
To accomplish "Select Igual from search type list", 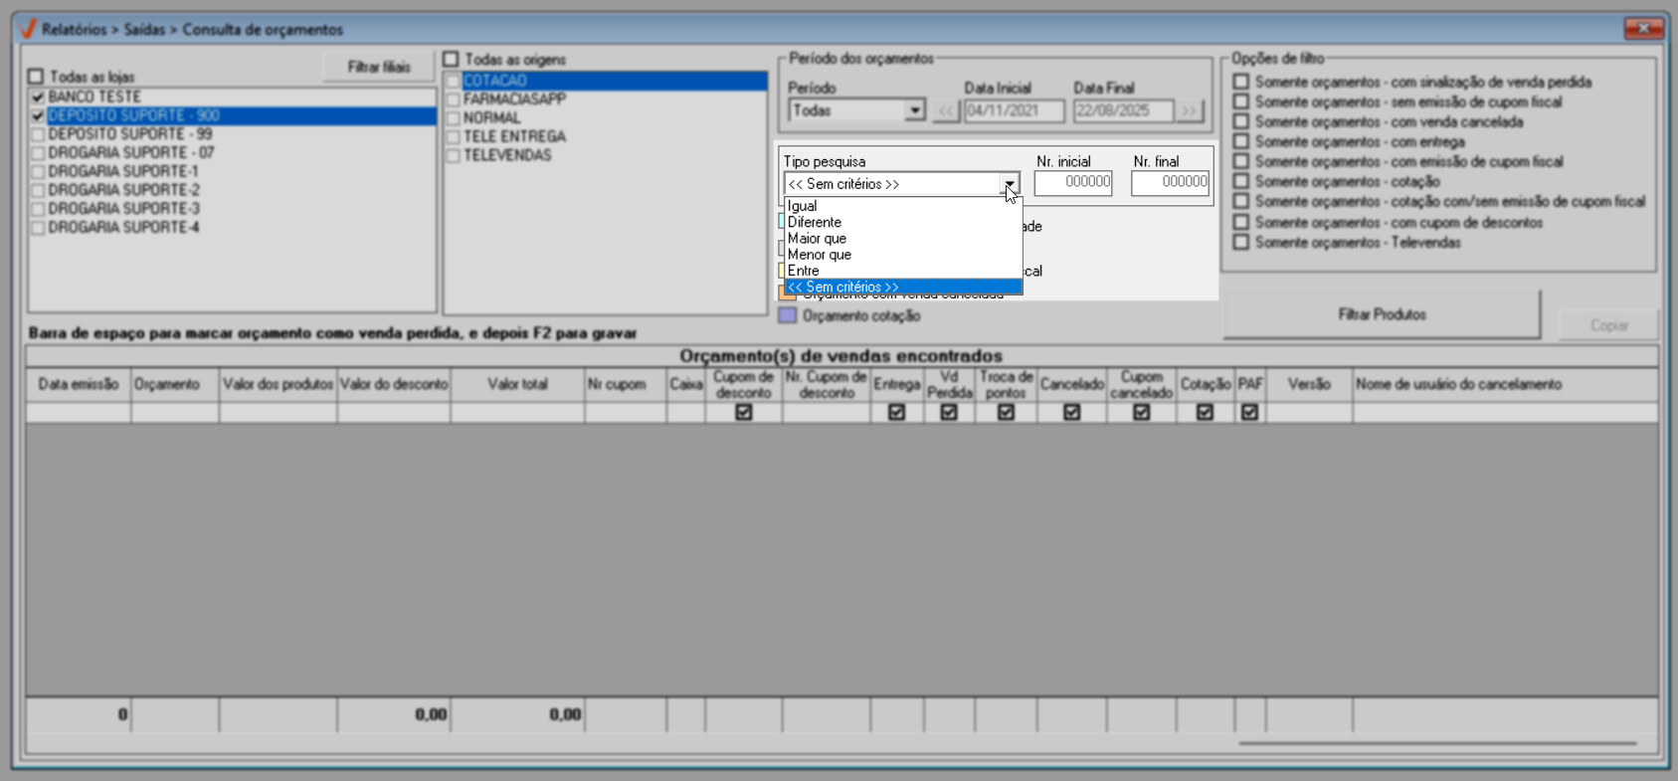I will [x=803, y=206].
